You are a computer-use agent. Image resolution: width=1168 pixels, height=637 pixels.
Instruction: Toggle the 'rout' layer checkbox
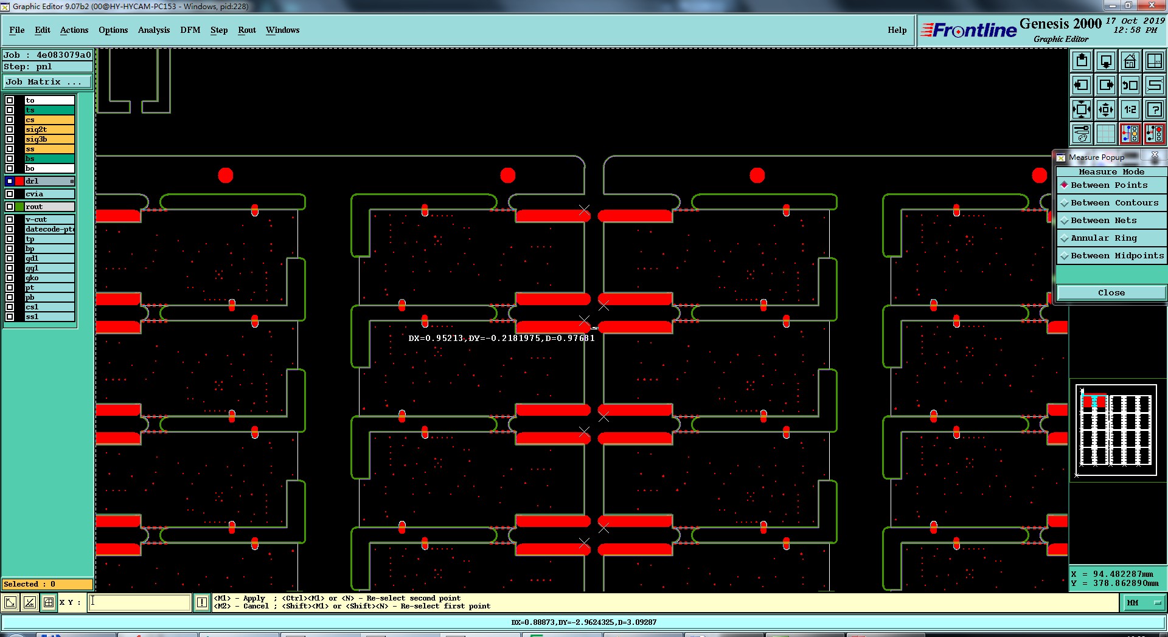coord(10,207)
